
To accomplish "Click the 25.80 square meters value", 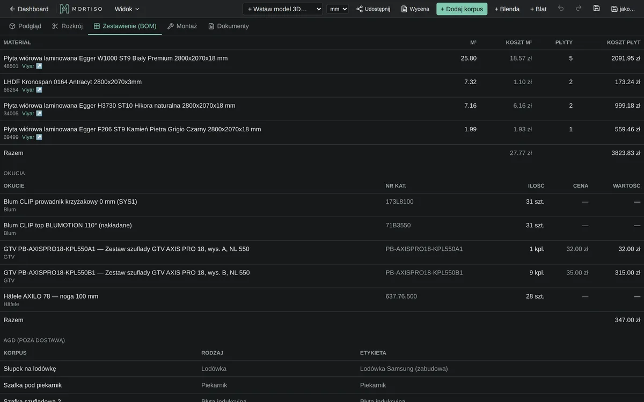I will click(x=469, y=58).
